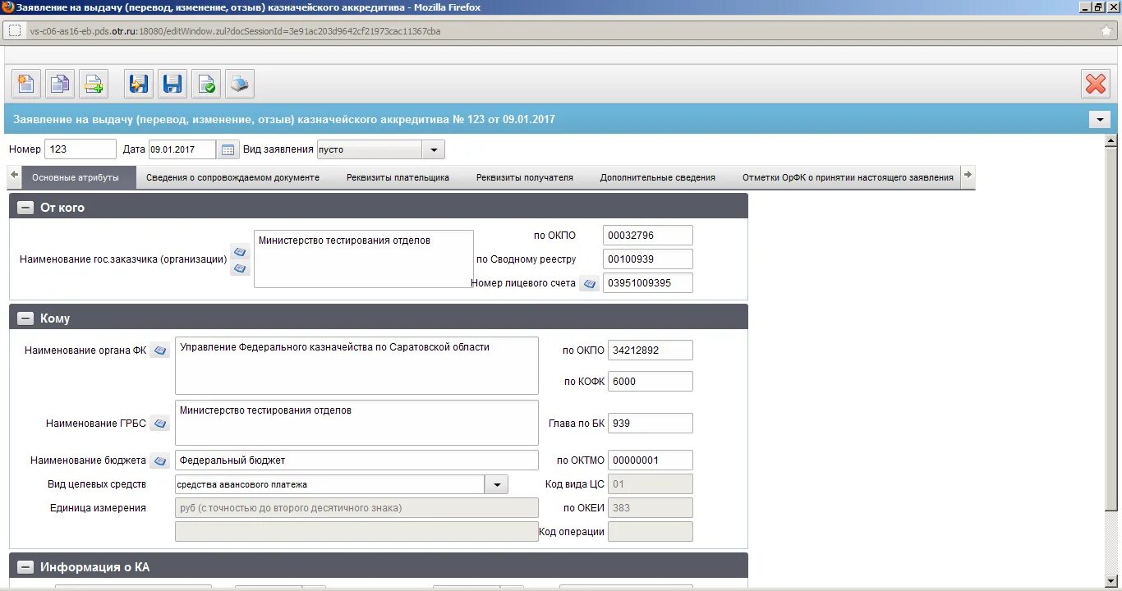This screenshot has width=1122, height=591.
Task: Click the Номер field with 123
Action: pyautogui.click(x=80, y=149)
